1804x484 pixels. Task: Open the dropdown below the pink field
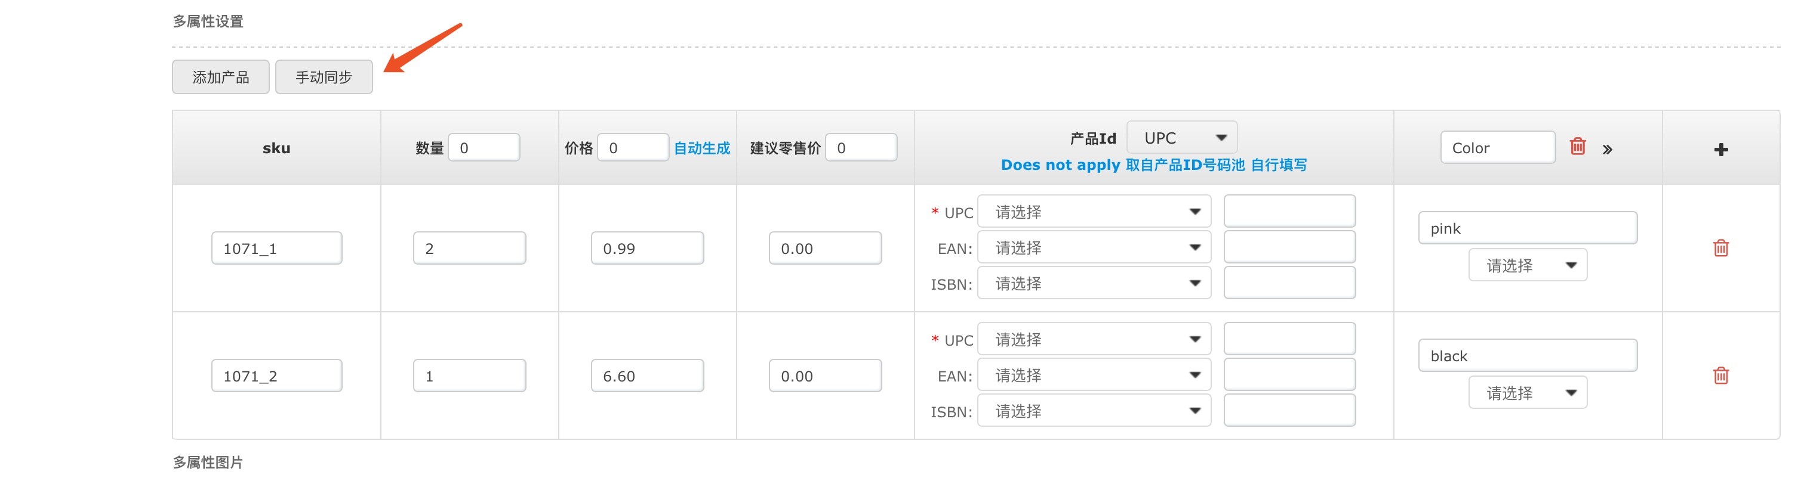pyautogui.click(x=1528, y=266)
